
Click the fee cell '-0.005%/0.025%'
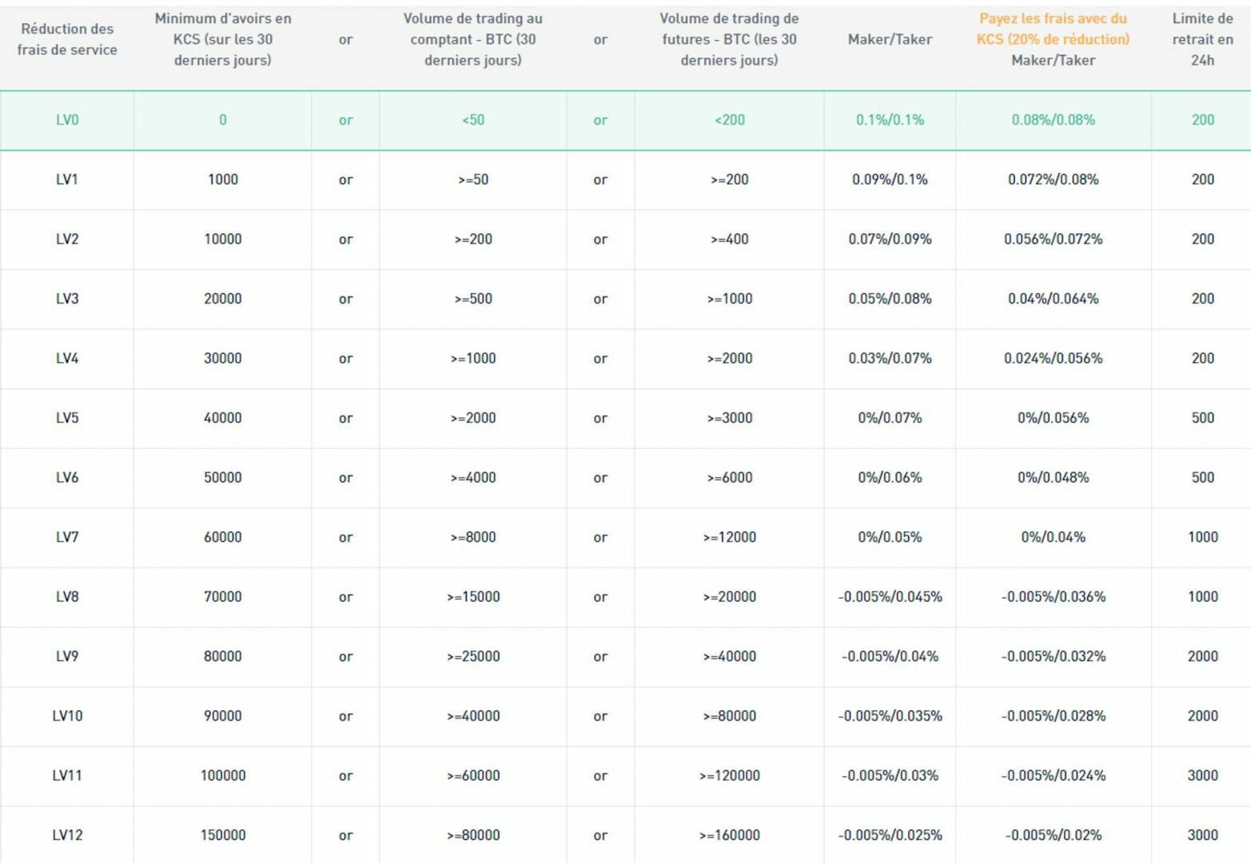click(x=890, y=835)
